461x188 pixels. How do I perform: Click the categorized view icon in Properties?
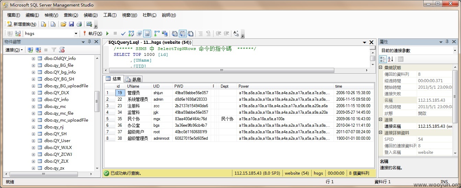click(x=383, y=59)
